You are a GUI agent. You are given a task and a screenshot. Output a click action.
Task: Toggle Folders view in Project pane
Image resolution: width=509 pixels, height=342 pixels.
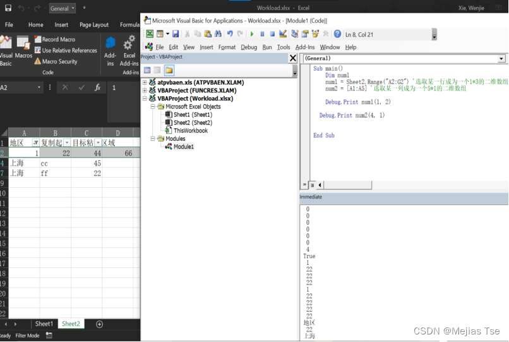click(x=169, y=70)
